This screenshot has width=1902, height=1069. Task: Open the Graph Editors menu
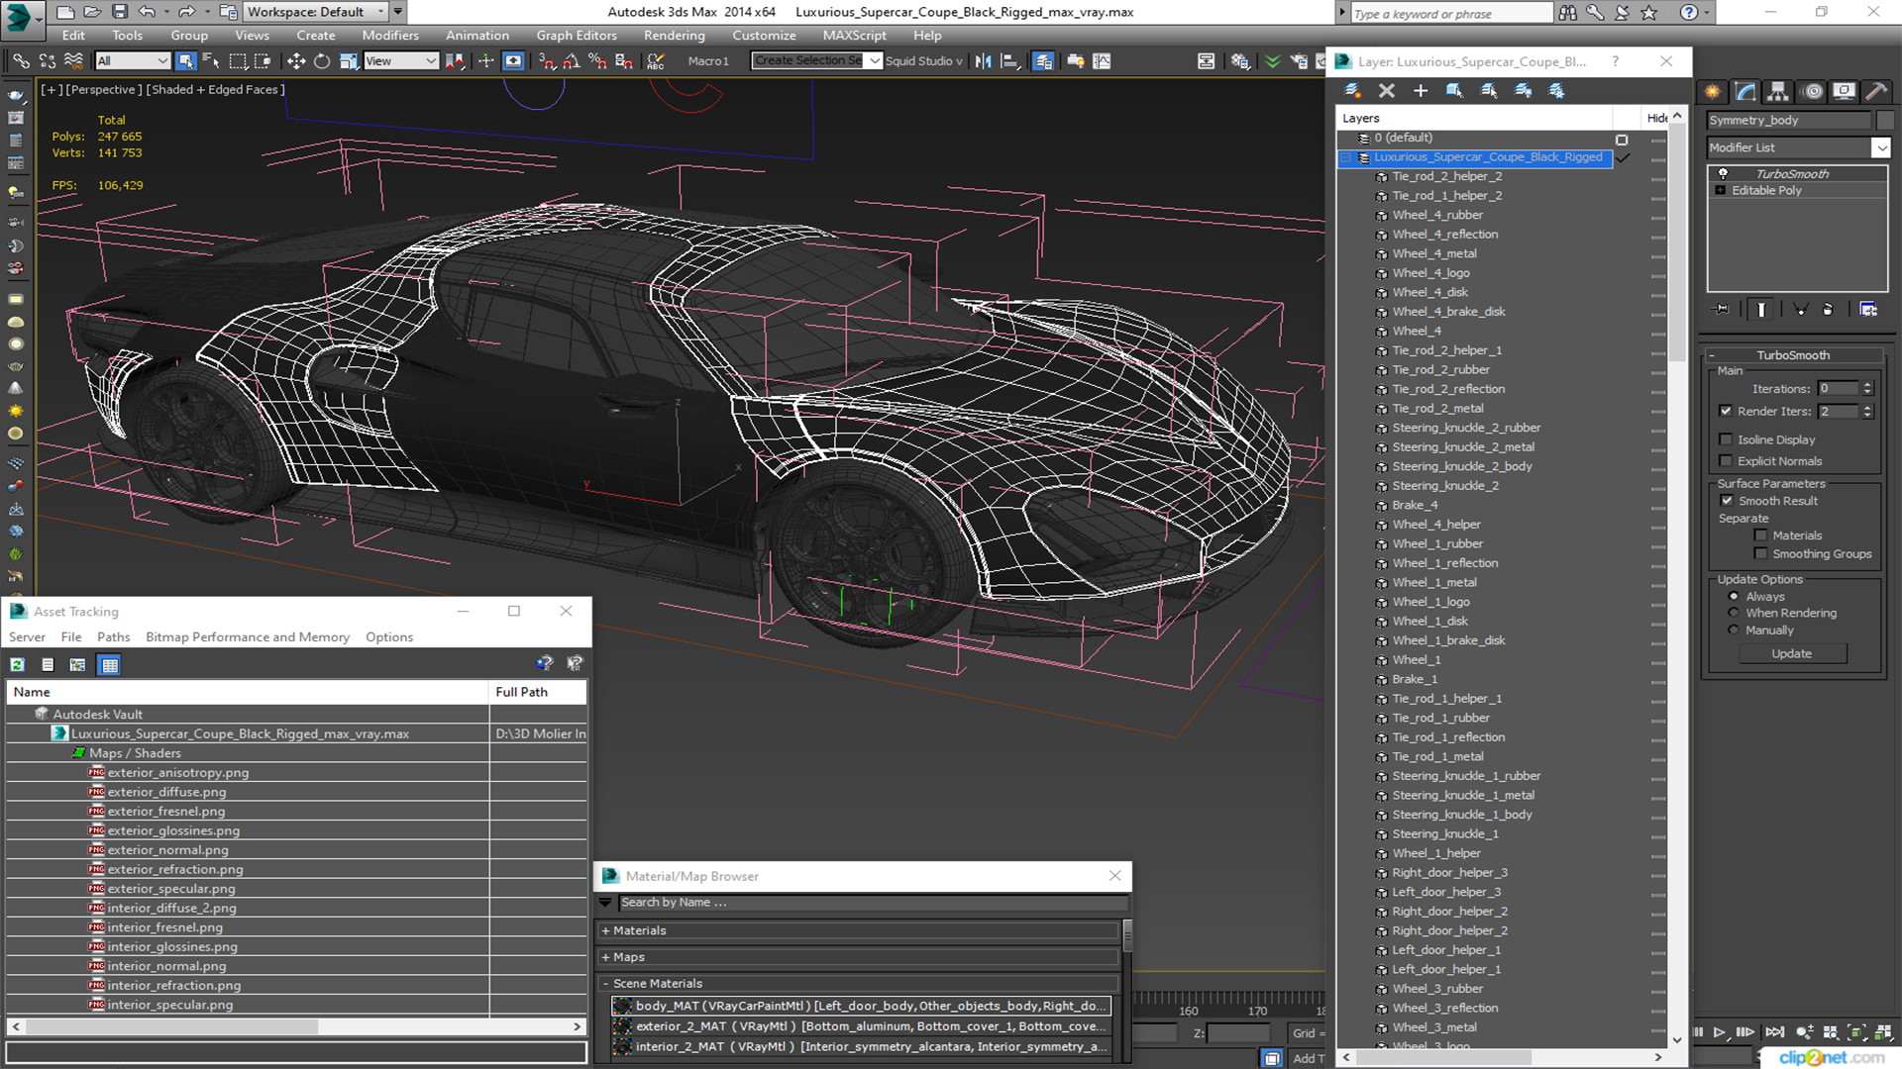coord(577,36)
